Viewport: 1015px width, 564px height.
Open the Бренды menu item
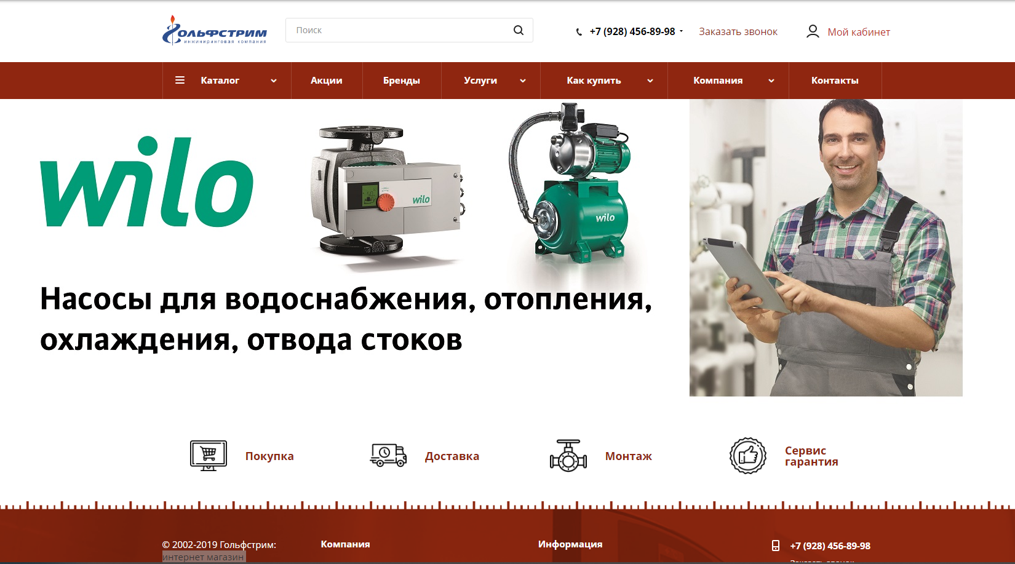point(402,81)
